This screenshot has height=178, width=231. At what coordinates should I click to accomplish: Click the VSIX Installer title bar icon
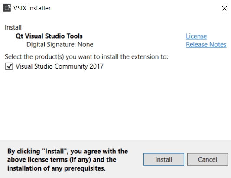pyautogui.click(x=7, y=8)
